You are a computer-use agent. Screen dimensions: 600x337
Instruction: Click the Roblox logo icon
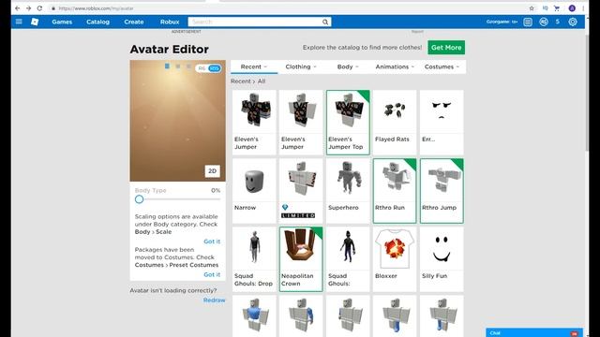pos(35,22)
